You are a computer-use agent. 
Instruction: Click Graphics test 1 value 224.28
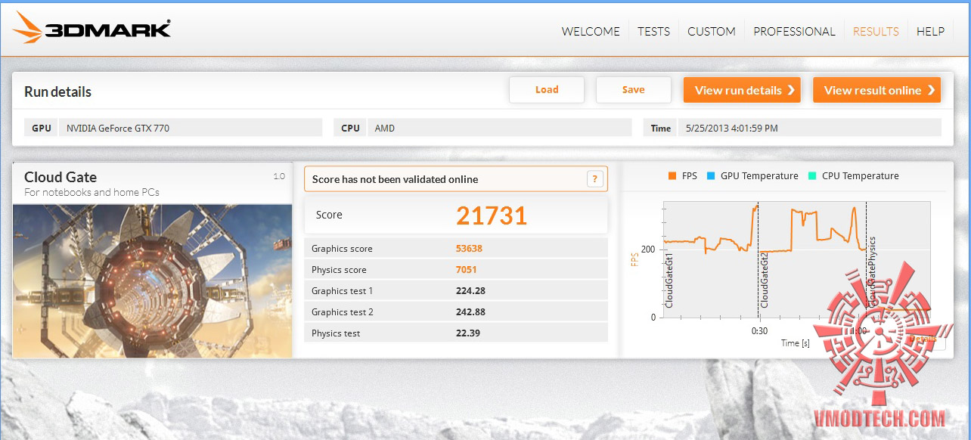470,291
